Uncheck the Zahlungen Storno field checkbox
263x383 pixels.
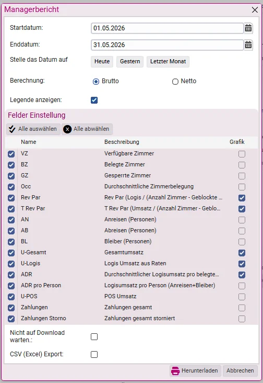(11, 319)
